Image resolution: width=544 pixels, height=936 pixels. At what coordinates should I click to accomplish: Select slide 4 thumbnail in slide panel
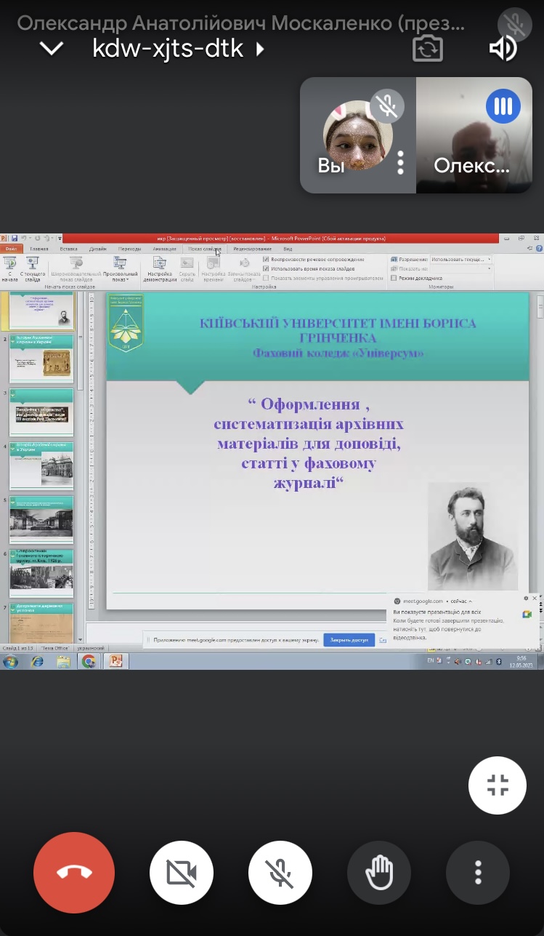click(x=41, y=465)
